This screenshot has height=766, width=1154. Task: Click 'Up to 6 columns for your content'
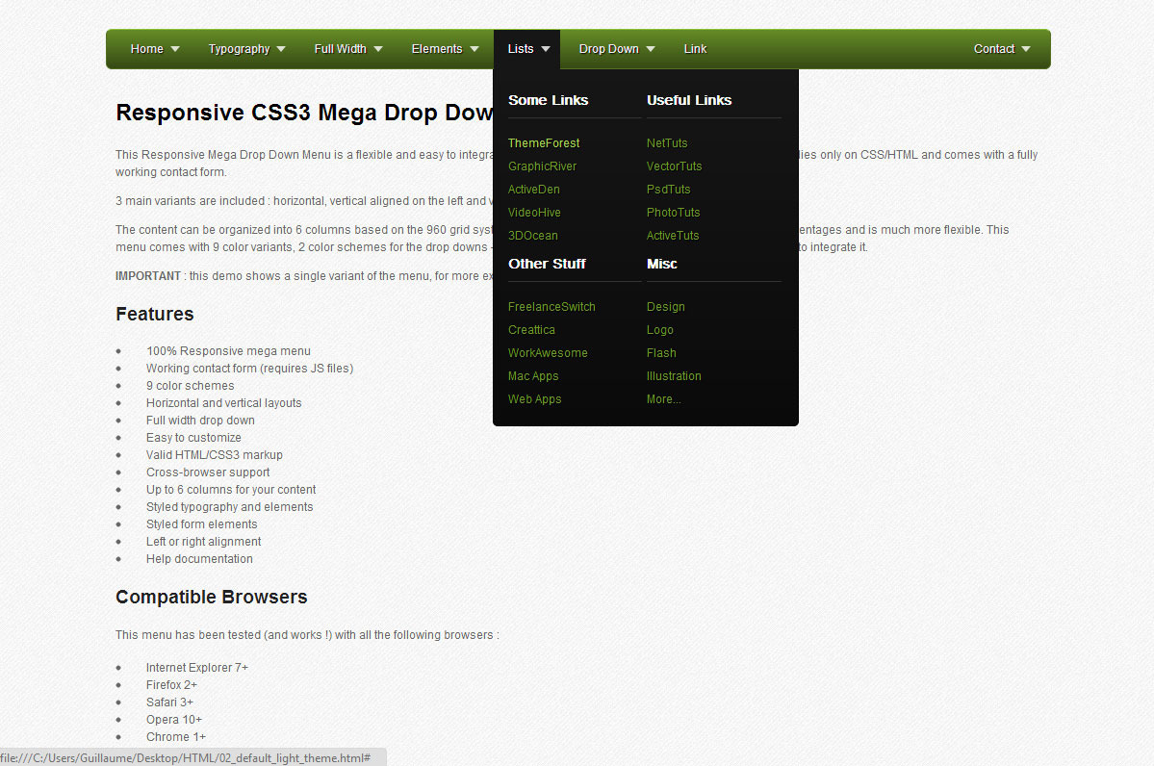[231, 489]
